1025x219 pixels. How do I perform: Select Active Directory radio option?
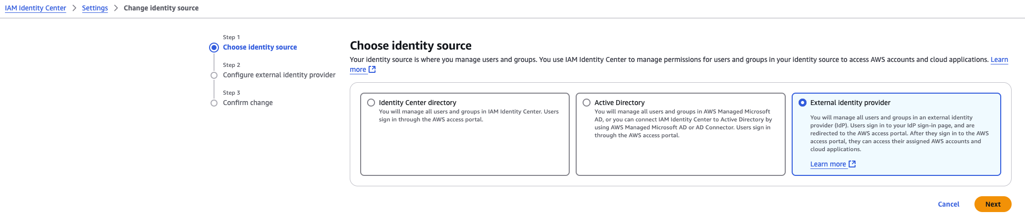click(x=587, y=103)
